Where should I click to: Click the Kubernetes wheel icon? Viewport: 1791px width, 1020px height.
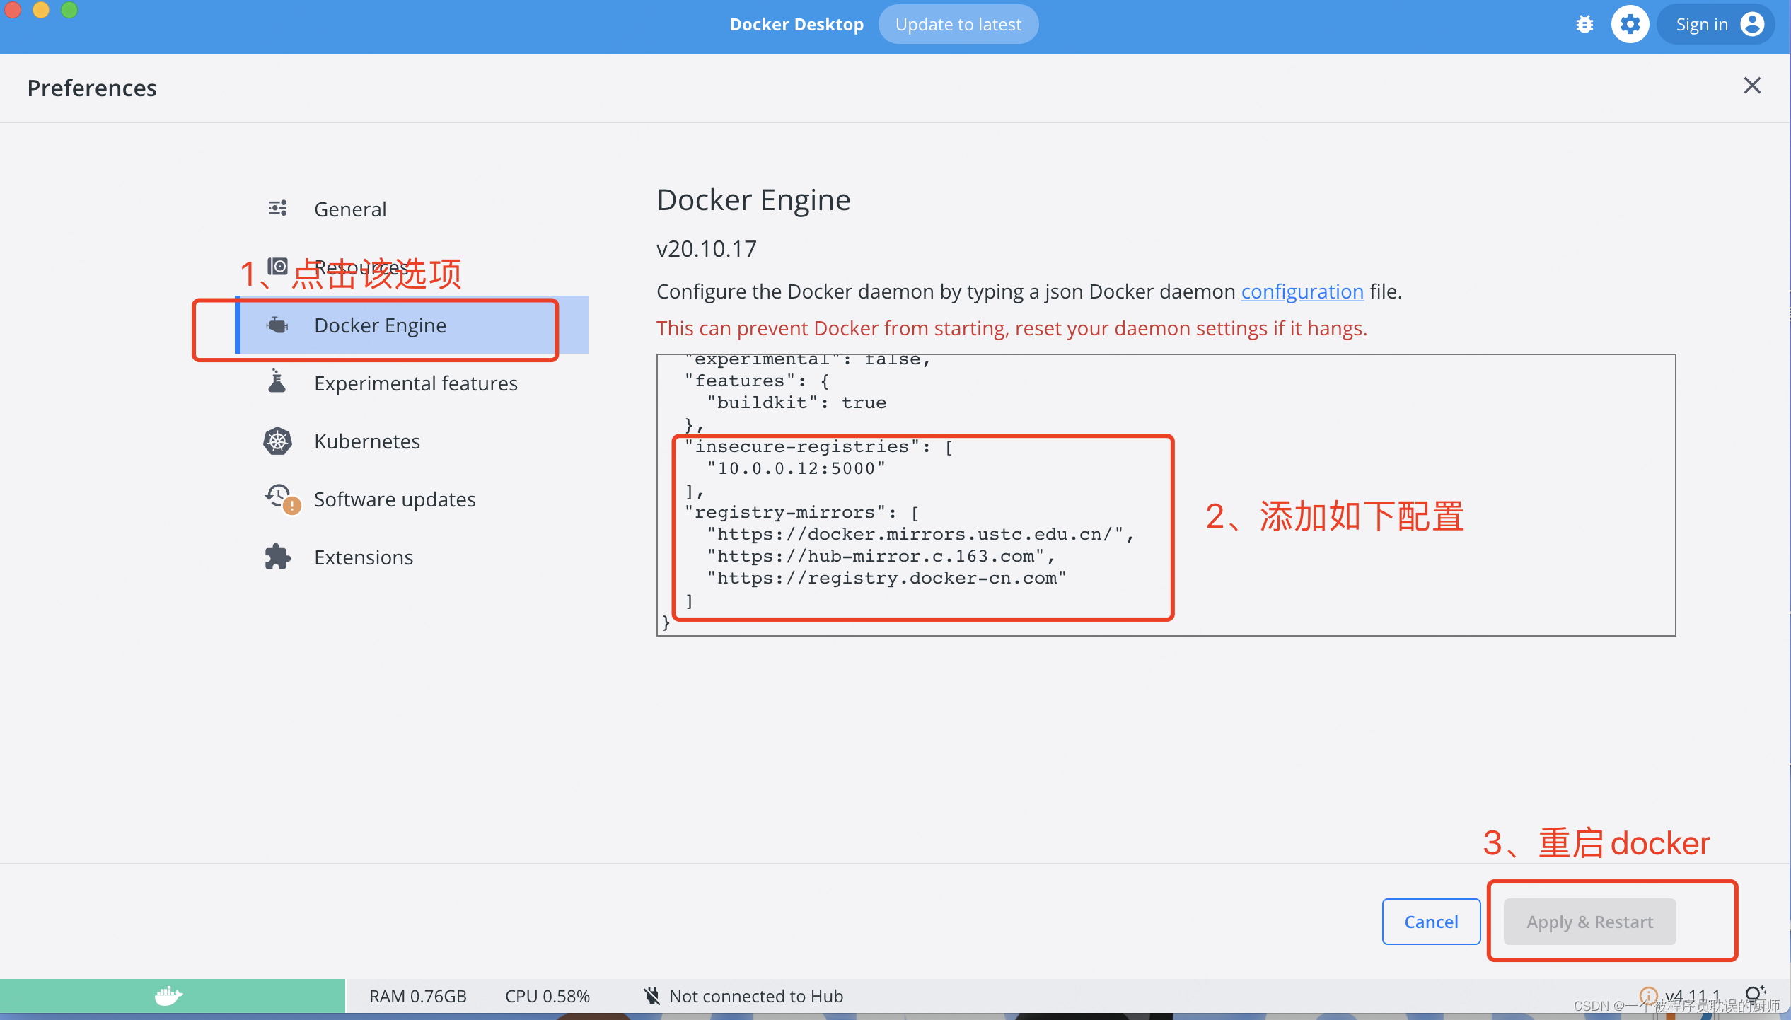tap(277, 441)
